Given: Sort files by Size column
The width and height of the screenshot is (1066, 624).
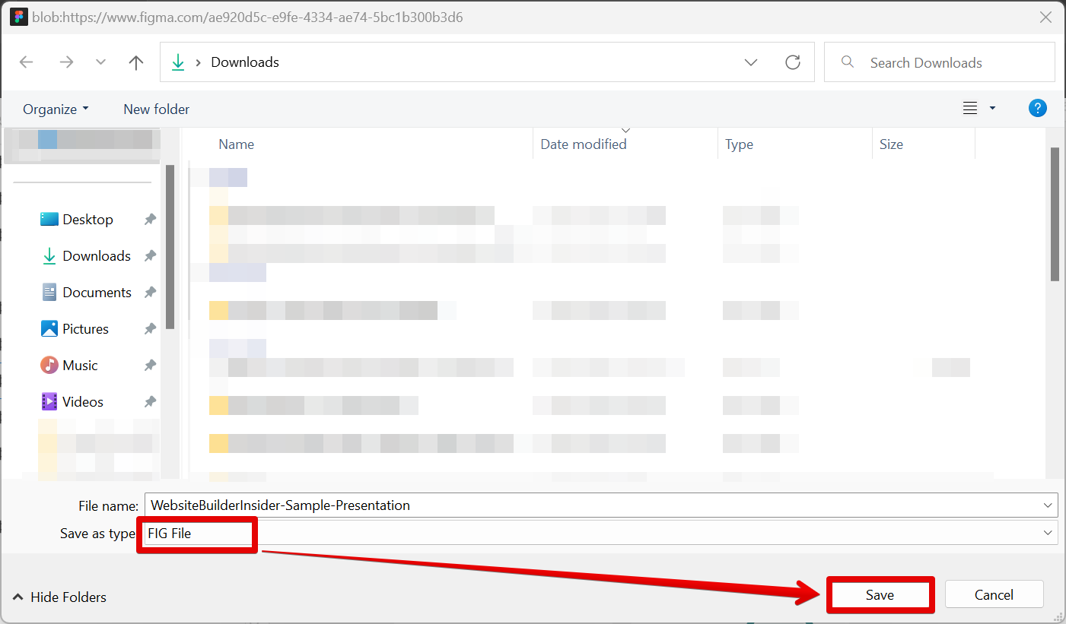Looking at the screenshot, I should click(891, 144).
